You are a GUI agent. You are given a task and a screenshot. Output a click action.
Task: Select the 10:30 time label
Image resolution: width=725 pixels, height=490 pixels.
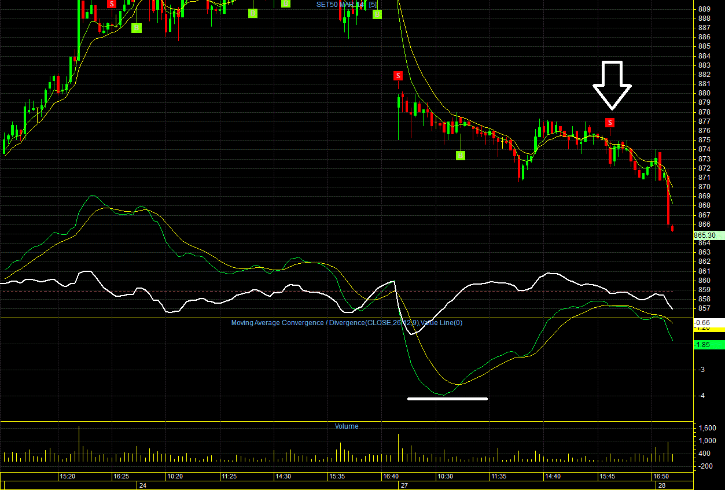click(445, 477)
